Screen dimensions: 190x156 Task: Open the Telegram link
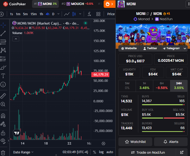[171, 48]
